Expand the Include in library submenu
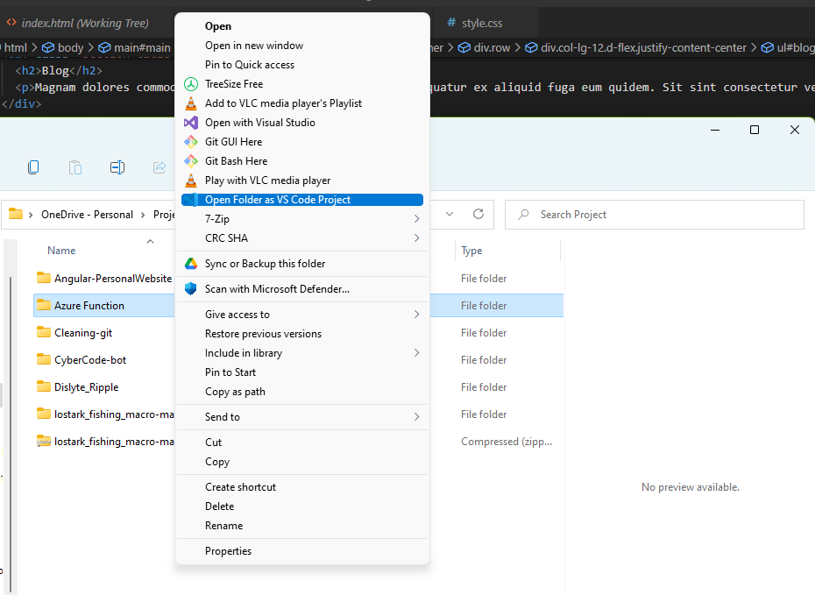 pyautogui.click(x=416, y=353)
